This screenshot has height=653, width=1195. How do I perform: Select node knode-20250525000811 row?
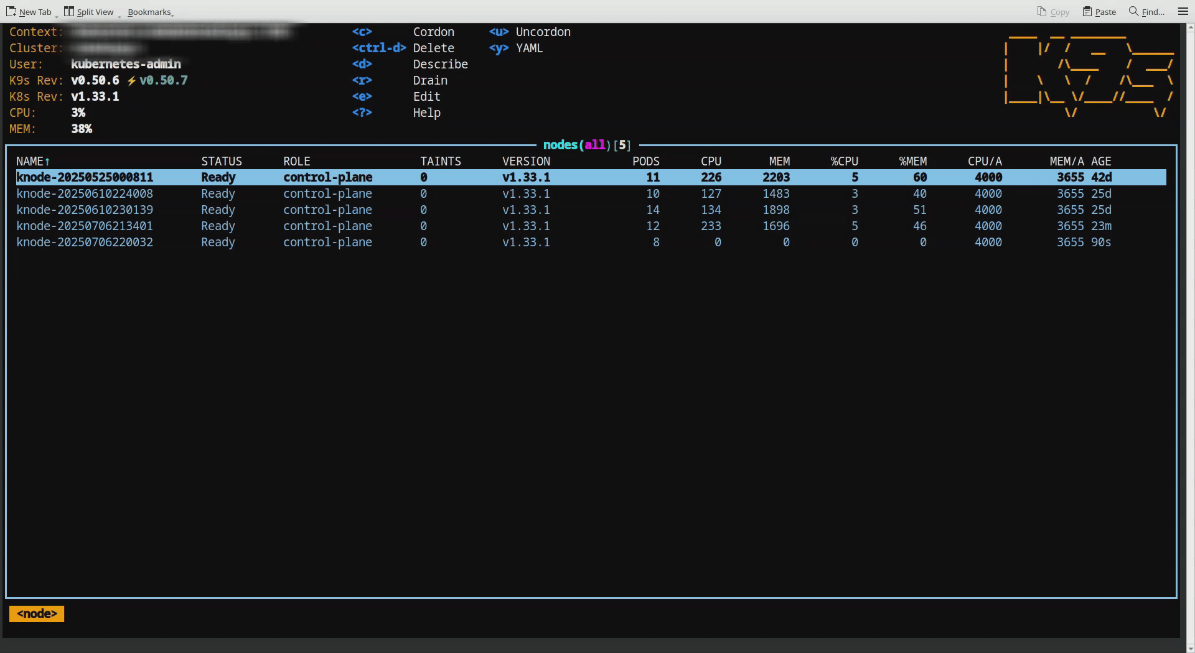pos(591,177)
